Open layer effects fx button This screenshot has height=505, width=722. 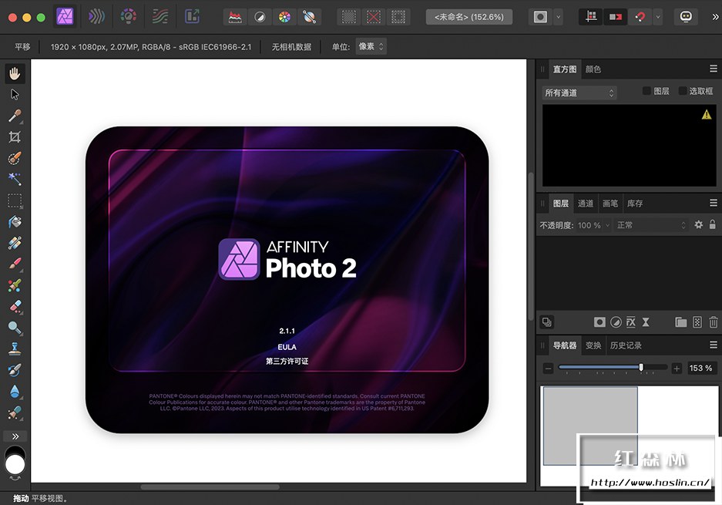[631, 322]
